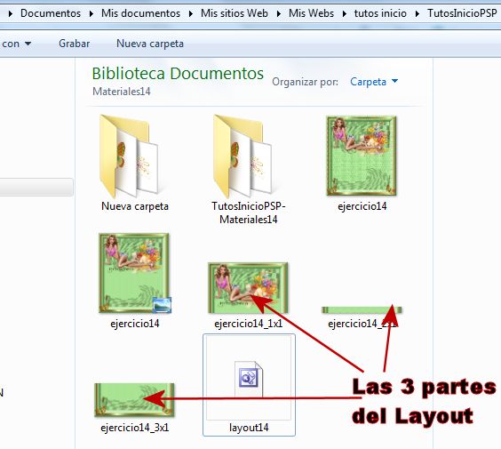The width and height of the screenshot is (501, 449).
Task: Expand breadcrumb arrow after tutos inicio
Action: pyautogui.click(x=417, y=13)
